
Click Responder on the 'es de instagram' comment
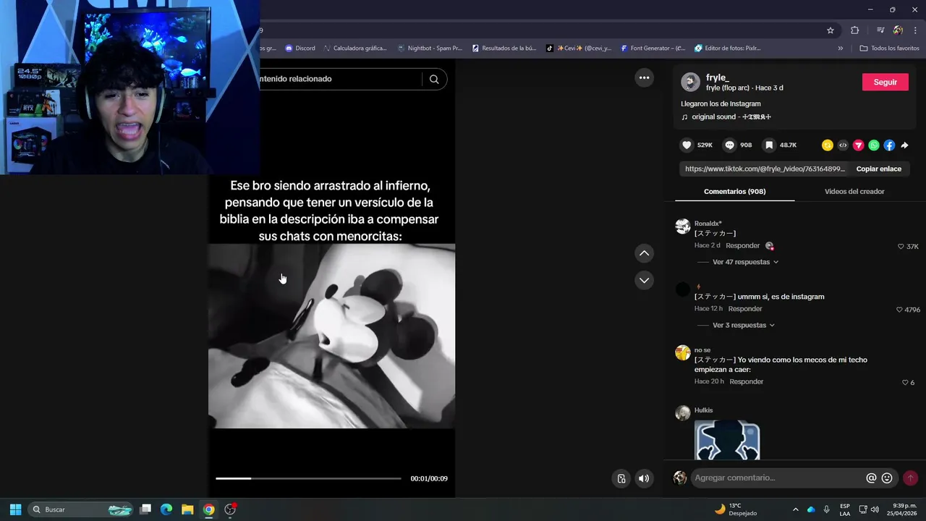(x=745, y=309)
